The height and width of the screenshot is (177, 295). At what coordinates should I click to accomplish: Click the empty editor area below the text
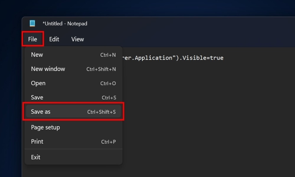(206, 118)
